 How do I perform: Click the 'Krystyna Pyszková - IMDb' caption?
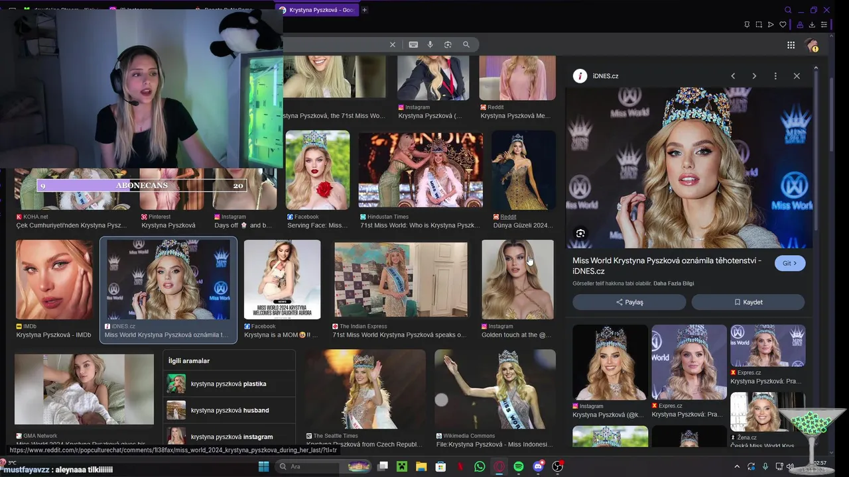point(54,335)
